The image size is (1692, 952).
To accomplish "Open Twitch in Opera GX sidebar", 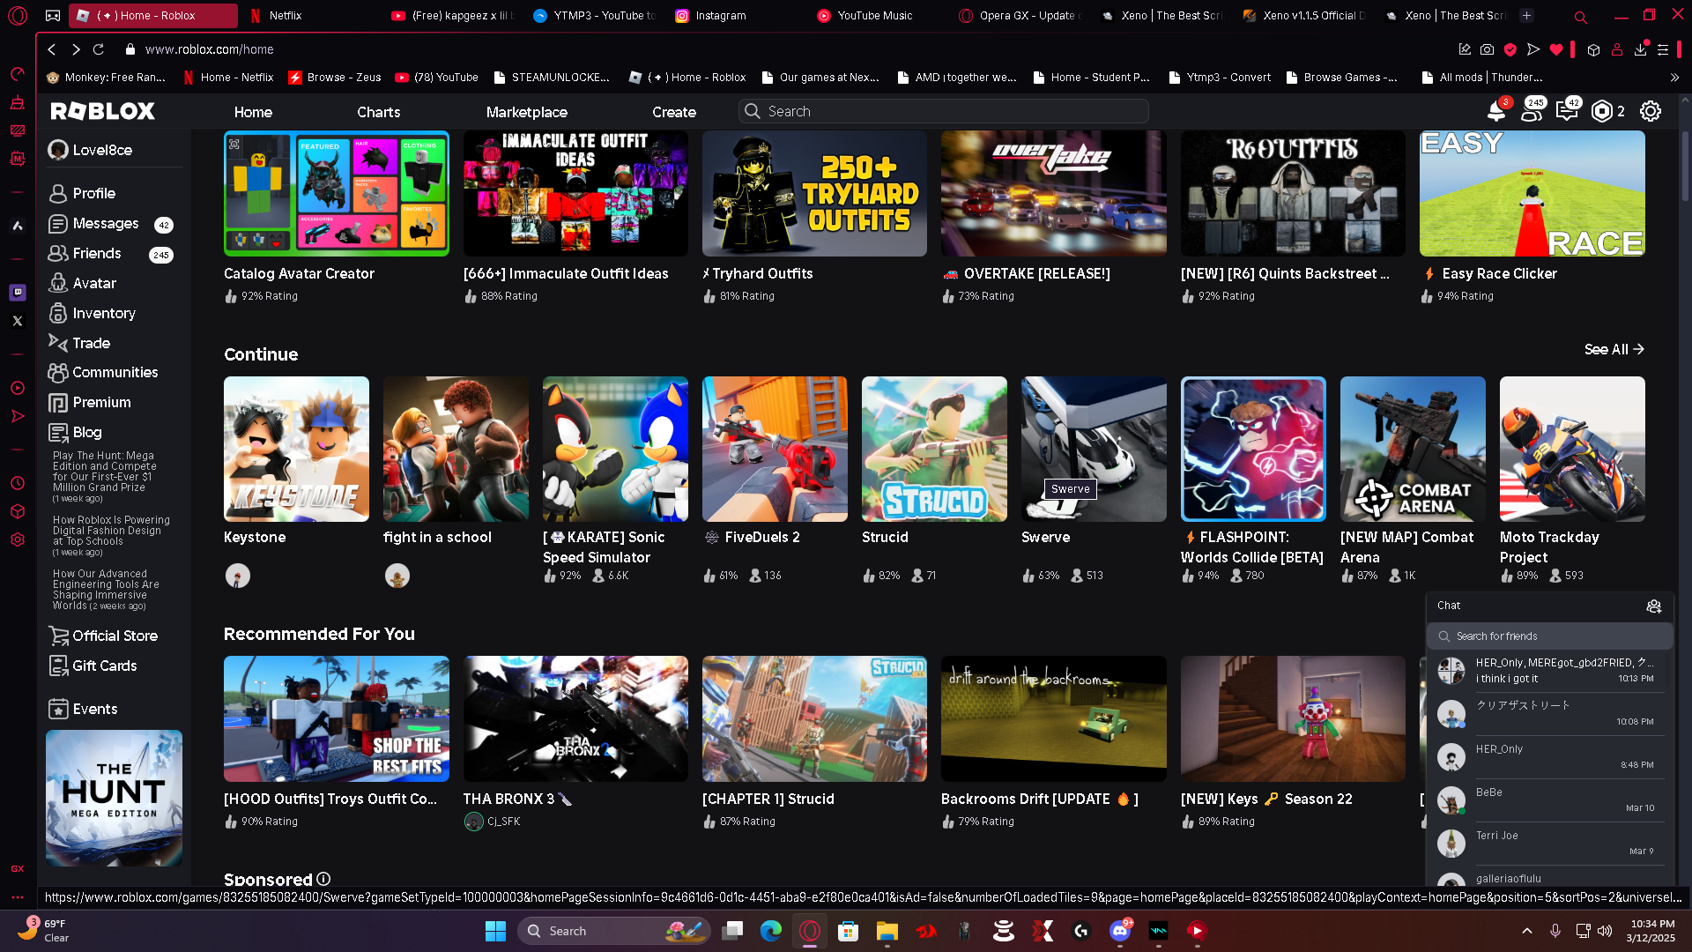I will pos(18,292).
